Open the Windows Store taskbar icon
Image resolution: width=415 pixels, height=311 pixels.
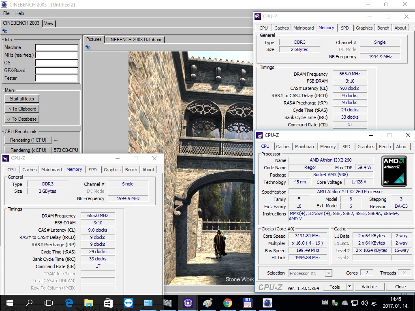click(x=109, y=303)
